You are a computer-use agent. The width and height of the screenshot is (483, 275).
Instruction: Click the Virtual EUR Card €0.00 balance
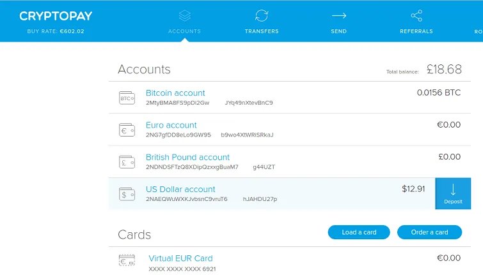449,258
